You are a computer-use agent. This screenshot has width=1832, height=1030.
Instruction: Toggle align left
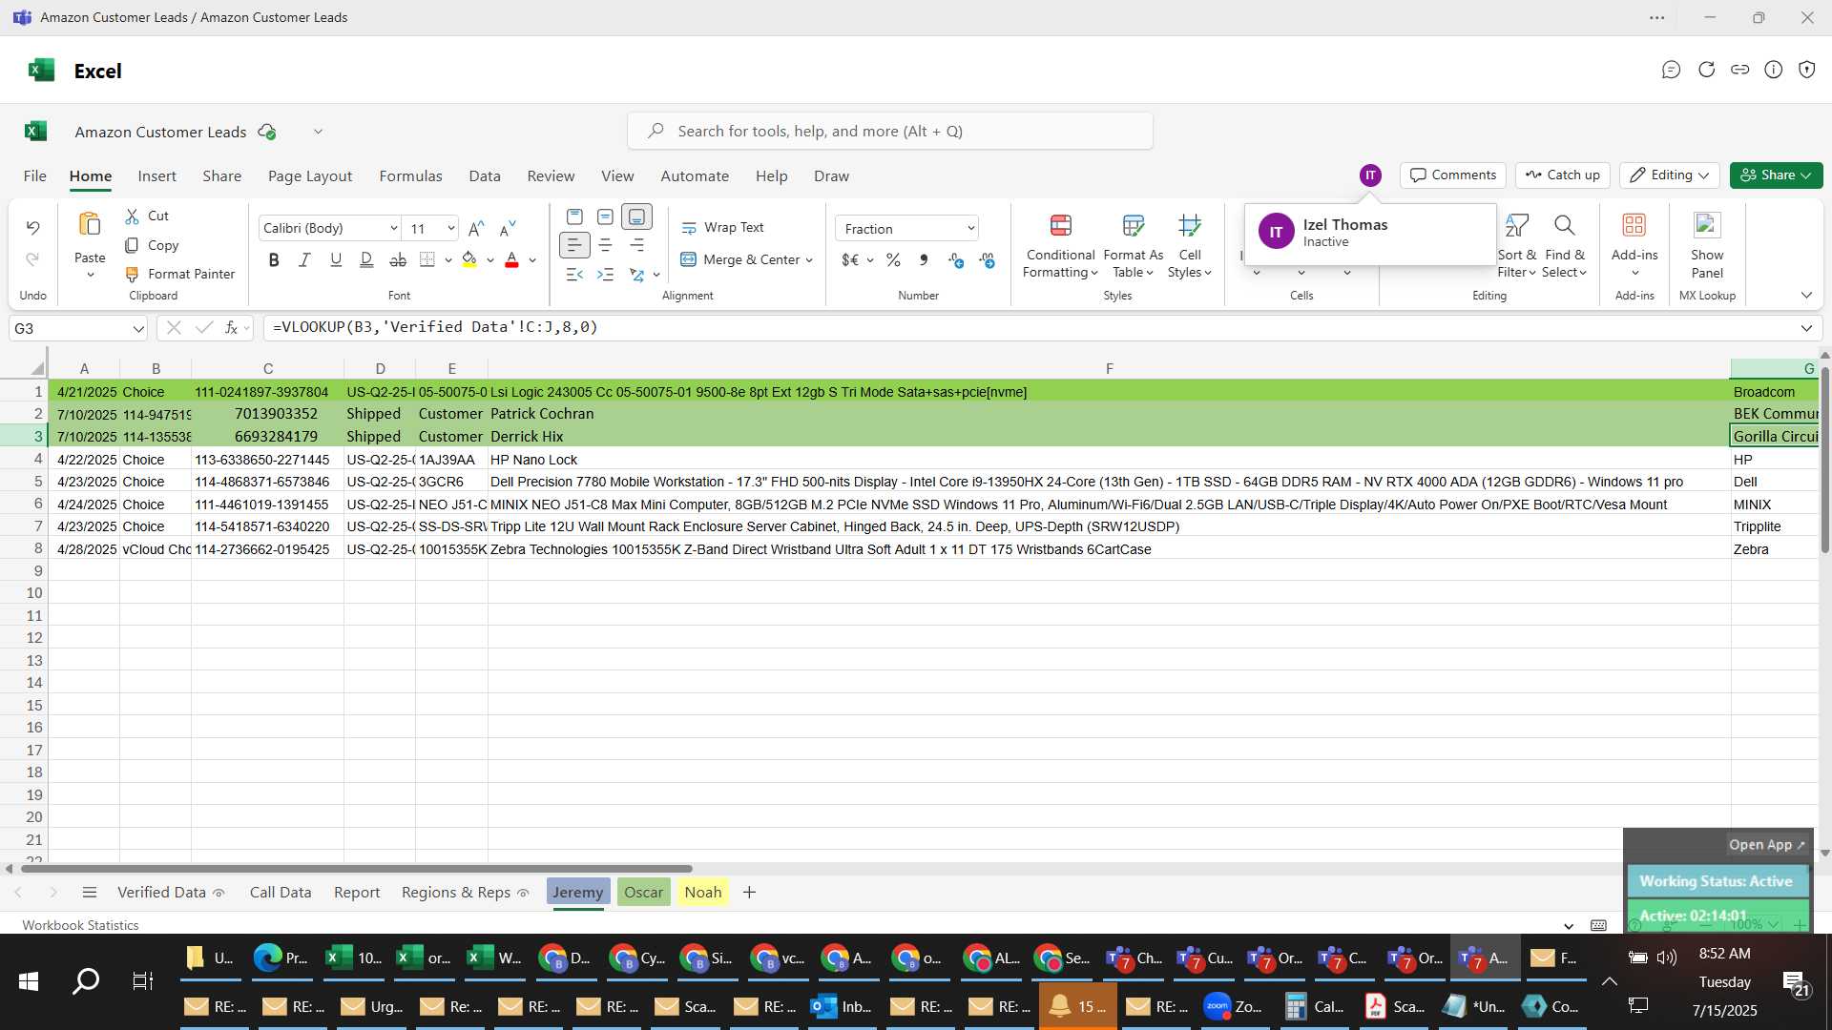(x=574, y=245)
